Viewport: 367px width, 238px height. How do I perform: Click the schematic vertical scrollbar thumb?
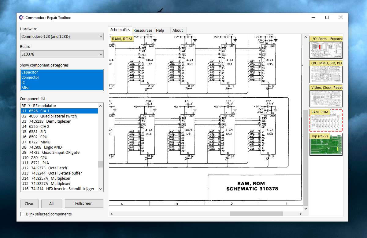[x=306, y=157]
